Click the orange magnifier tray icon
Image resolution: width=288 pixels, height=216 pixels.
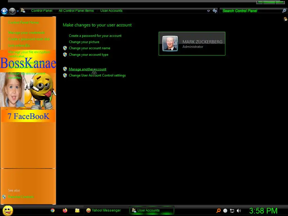click(218, 210)
